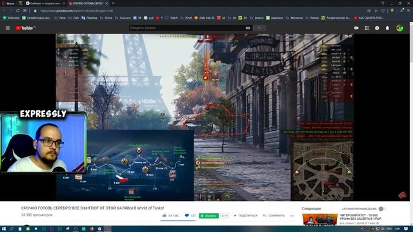Open the Twitch bookmark
The height and width of the screenshot is (232, 413).
[172, 18]
